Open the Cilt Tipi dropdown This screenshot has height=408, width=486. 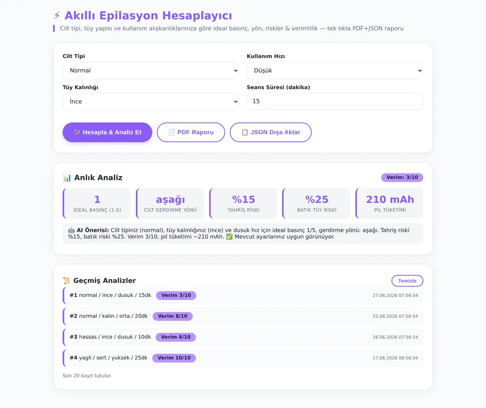[151, 70]
